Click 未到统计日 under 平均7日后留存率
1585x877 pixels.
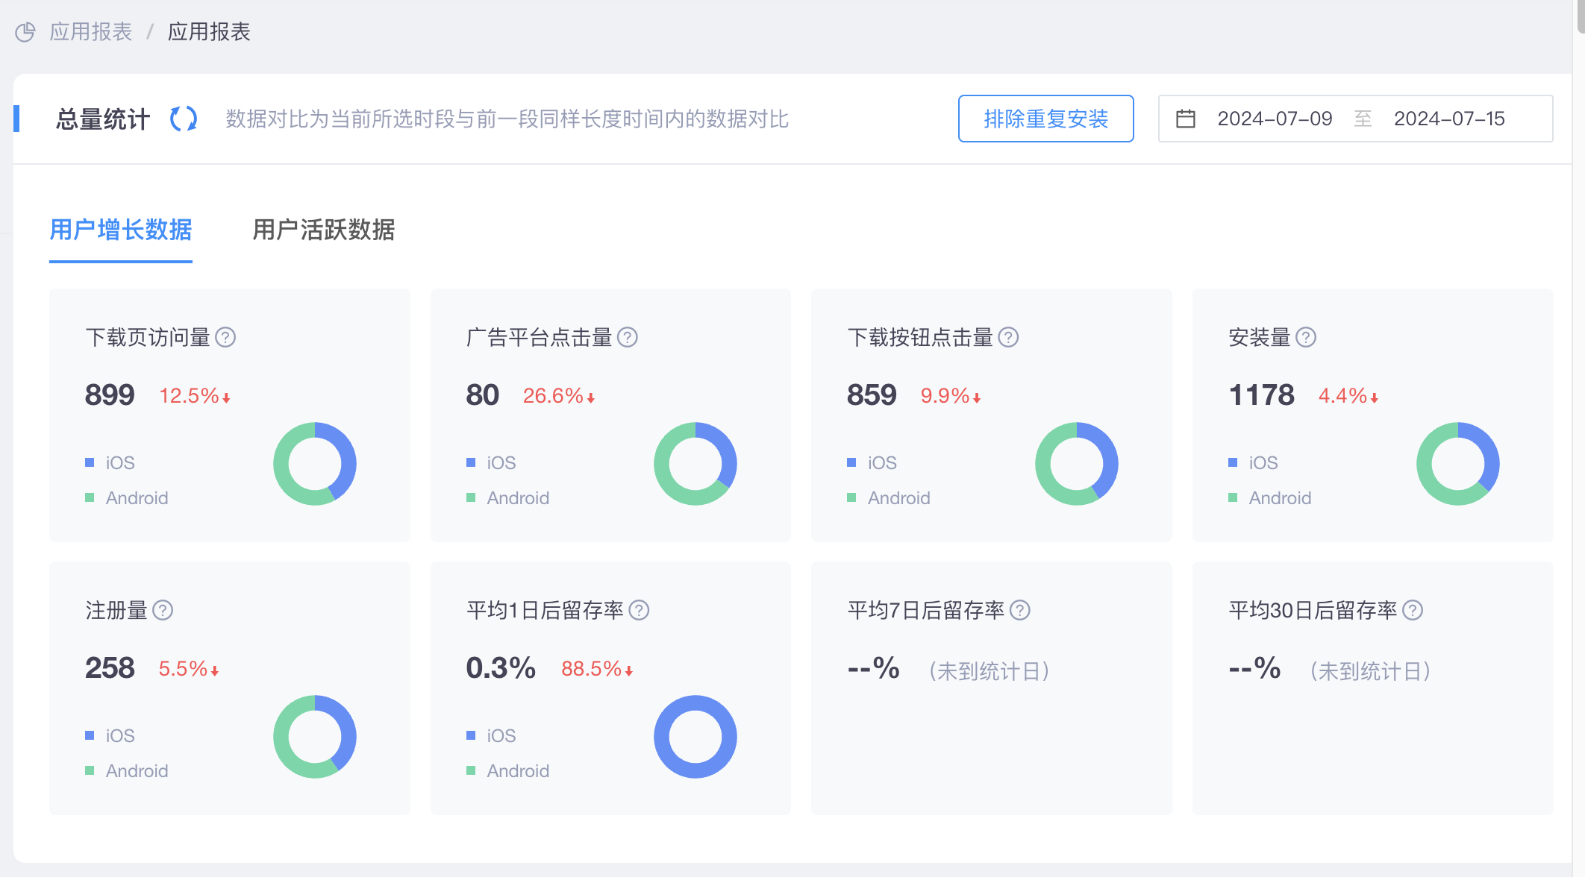click(990, 671)
